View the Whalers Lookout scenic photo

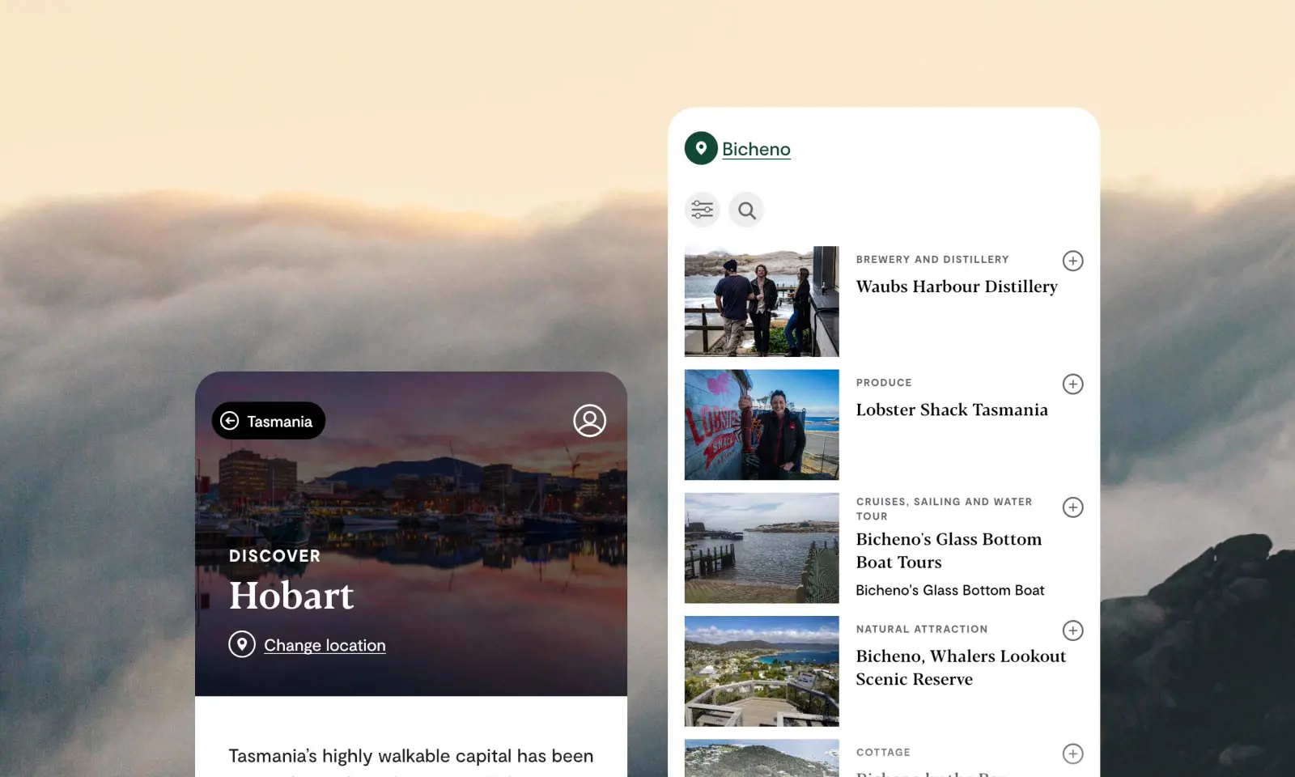[762, 671]
